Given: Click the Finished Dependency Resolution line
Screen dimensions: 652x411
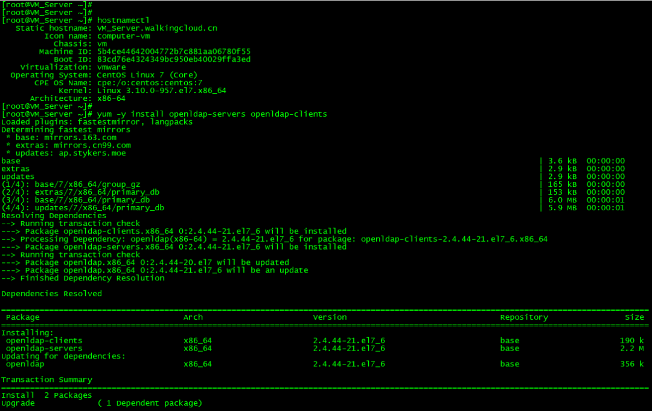Looking at the screenshot, I should 83,278.
